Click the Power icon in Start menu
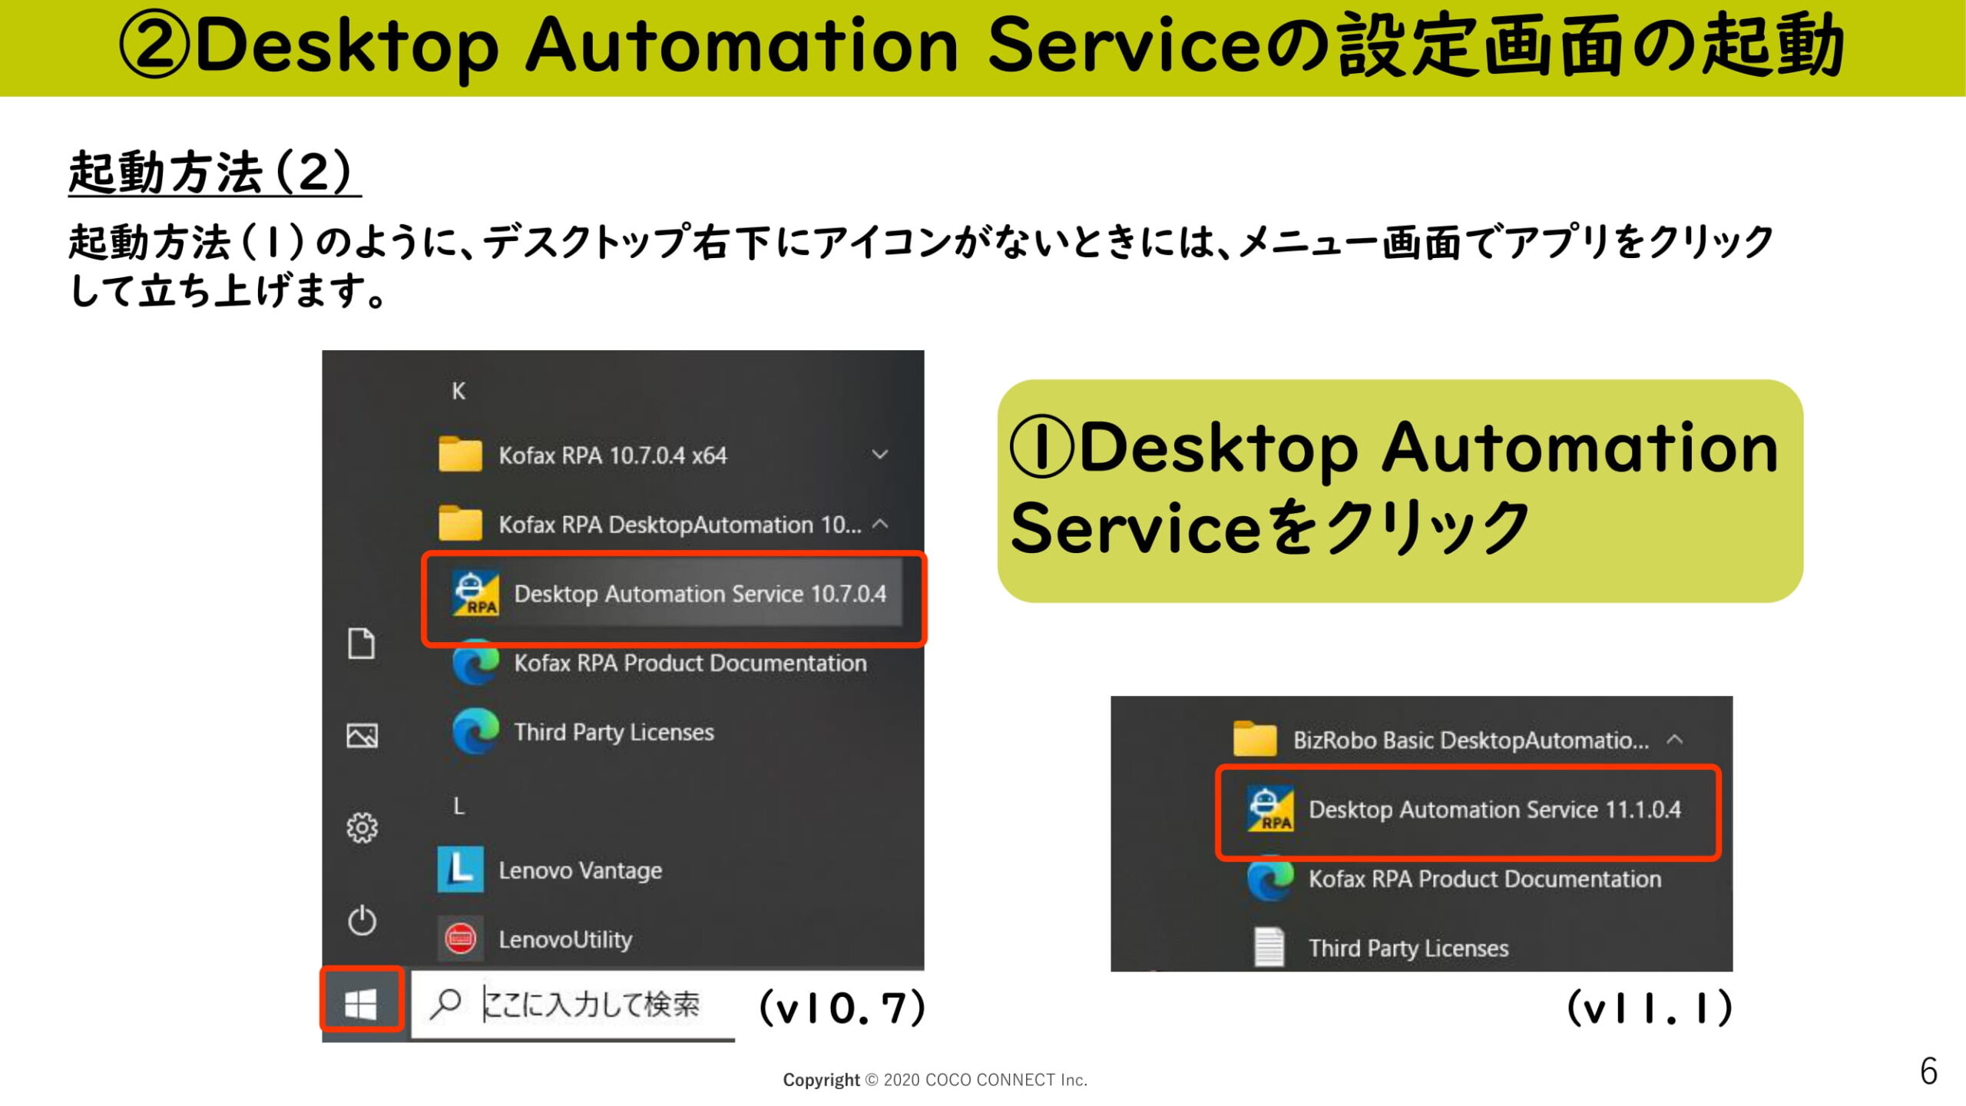 click(x=362, y=920)
